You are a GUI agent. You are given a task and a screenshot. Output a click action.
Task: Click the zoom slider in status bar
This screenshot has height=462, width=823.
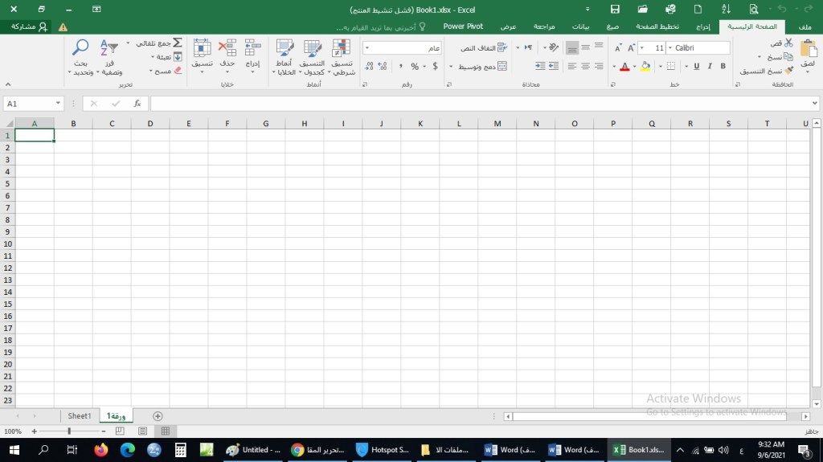click(x=69, y=431)
